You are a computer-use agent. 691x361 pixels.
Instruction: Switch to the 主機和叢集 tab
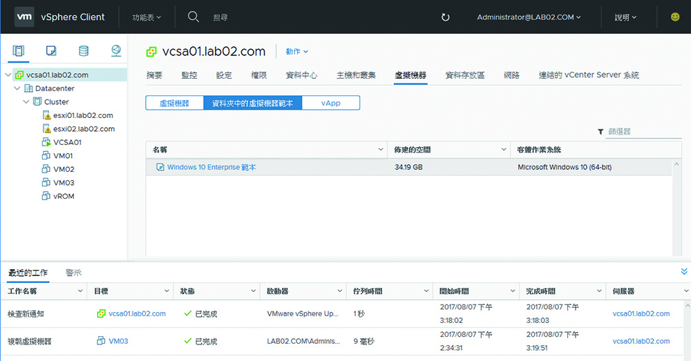(356, 75)
